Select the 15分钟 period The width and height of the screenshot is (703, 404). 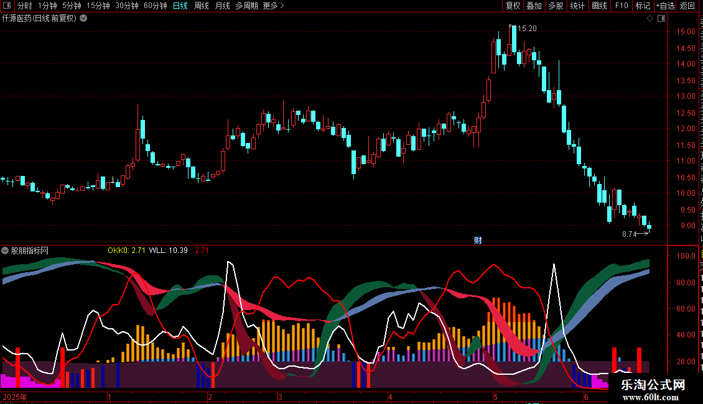(x=98, y=6)
